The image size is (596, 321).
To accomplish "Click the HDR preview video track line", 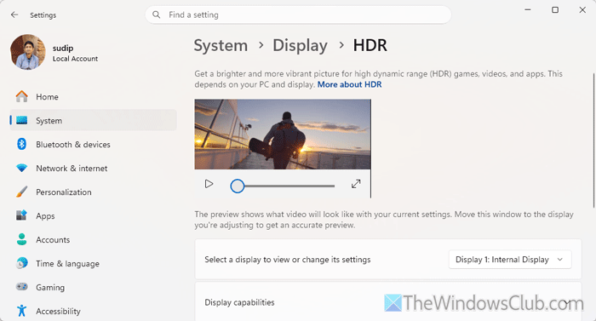I will coord(289,186).
